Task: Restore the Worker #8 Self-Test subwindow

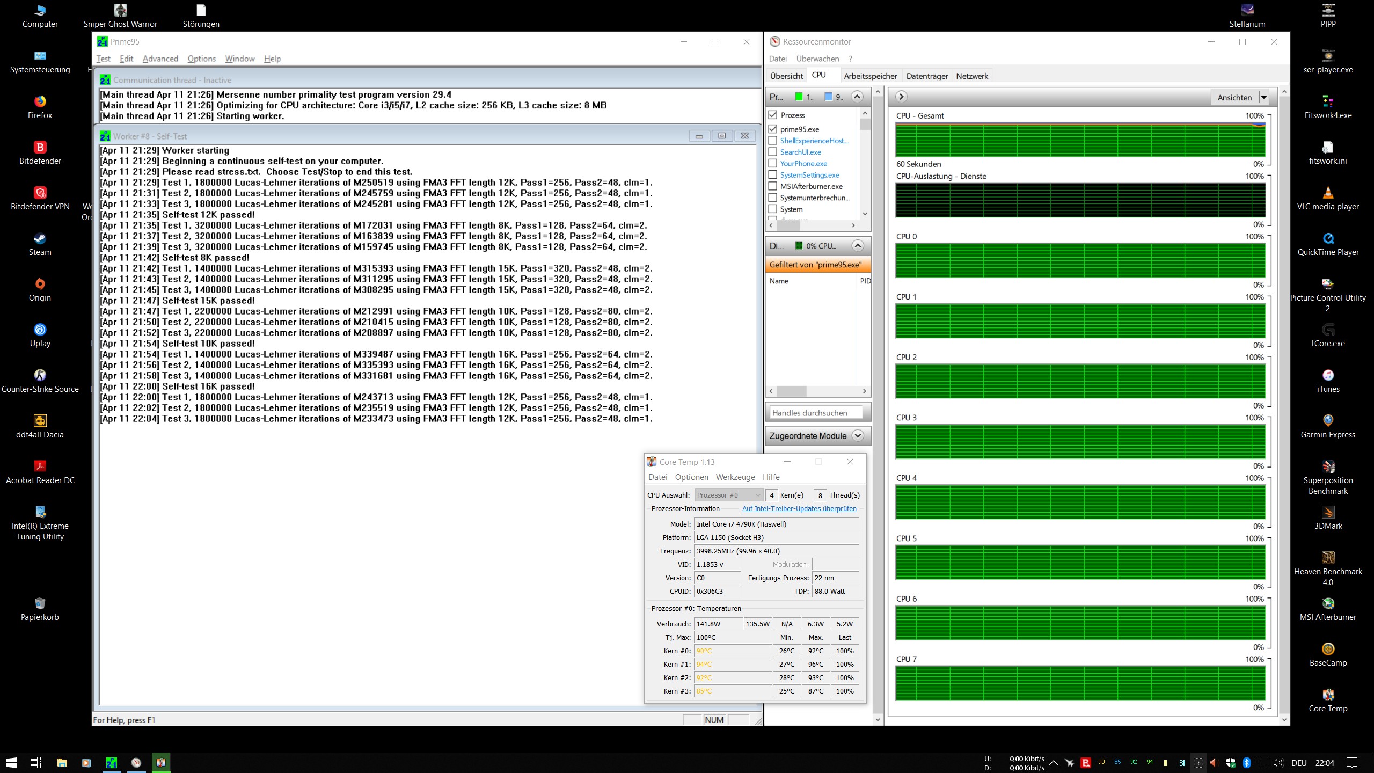Action: tap(722, 136)
